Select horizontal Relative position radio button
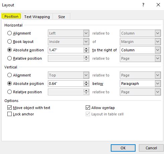The height and width of the screenshot is (154, 164). pos(9,58)
